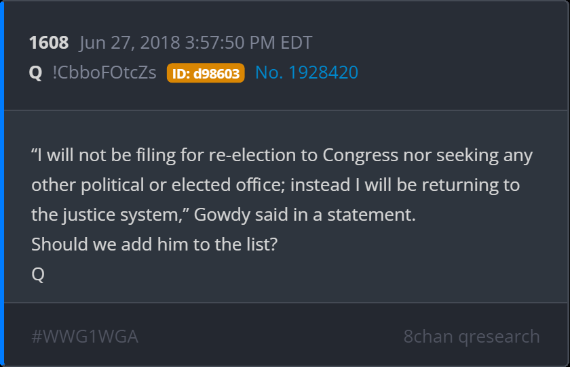Click the timestamp Jun 27, 2018 3:57:50 PM EDT
The width and height of the screenshot is (570, 367).
pos(195,43)
